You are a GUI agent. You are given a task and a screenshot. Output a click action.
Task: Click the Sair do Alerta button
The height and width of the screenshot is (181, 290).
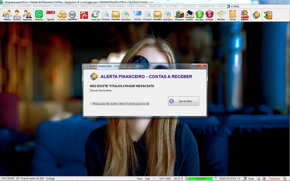(183, 101)
